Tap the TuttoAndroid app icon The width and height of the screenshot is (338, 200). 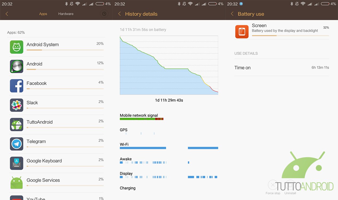(17, 125)
